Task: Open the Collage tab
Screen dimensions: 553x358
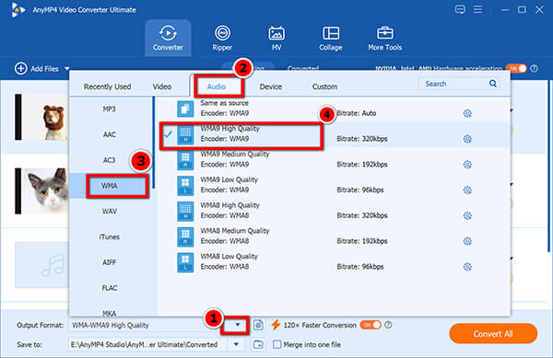Action: tap(331, 38)
